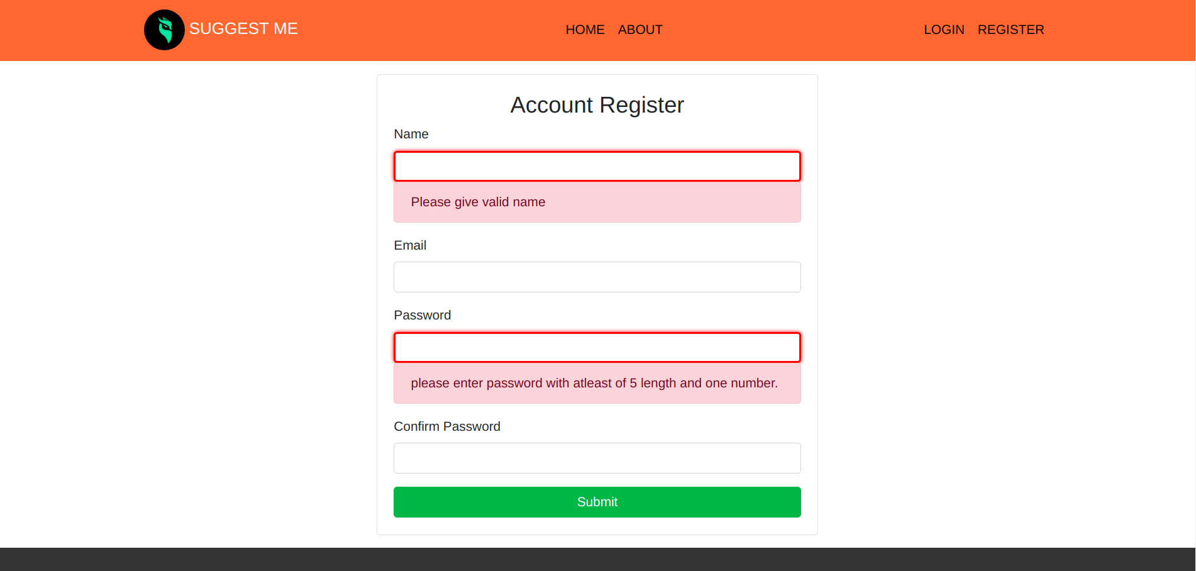This screenshot has width=1196, height=571.
Task: Click into the Email text box
Action: tap(597, 277)
